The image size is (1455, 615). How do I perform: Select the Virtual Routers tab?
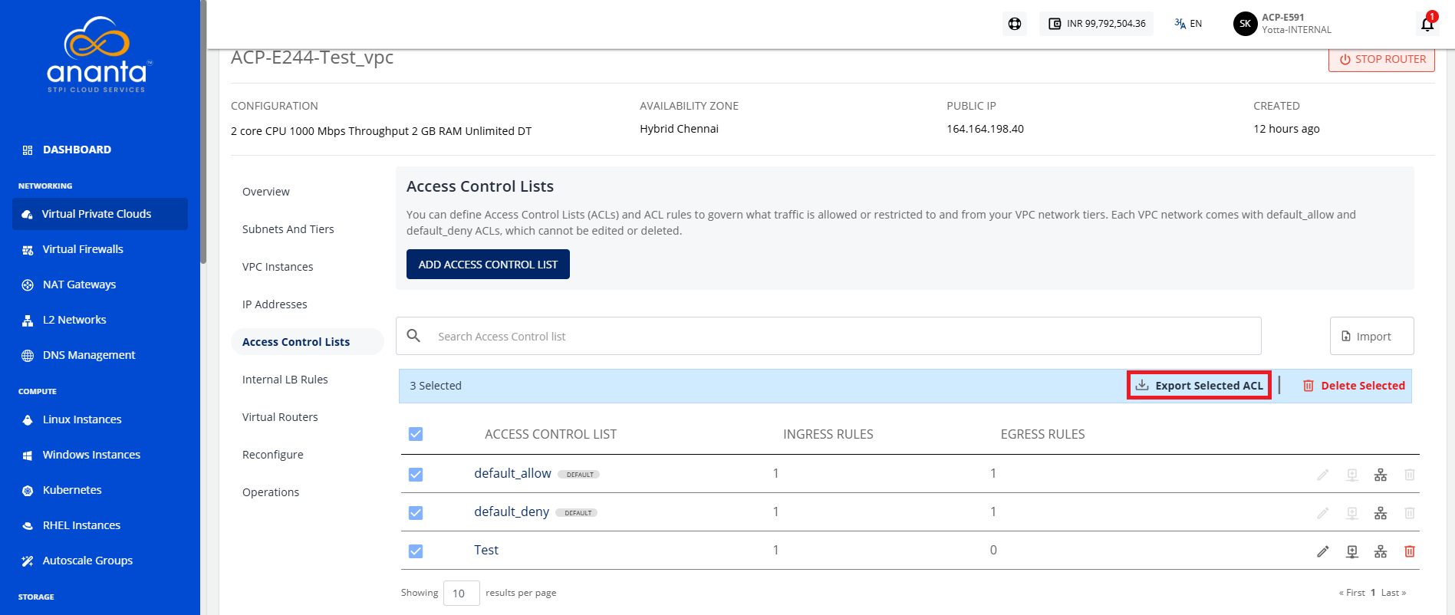(280, 417)
